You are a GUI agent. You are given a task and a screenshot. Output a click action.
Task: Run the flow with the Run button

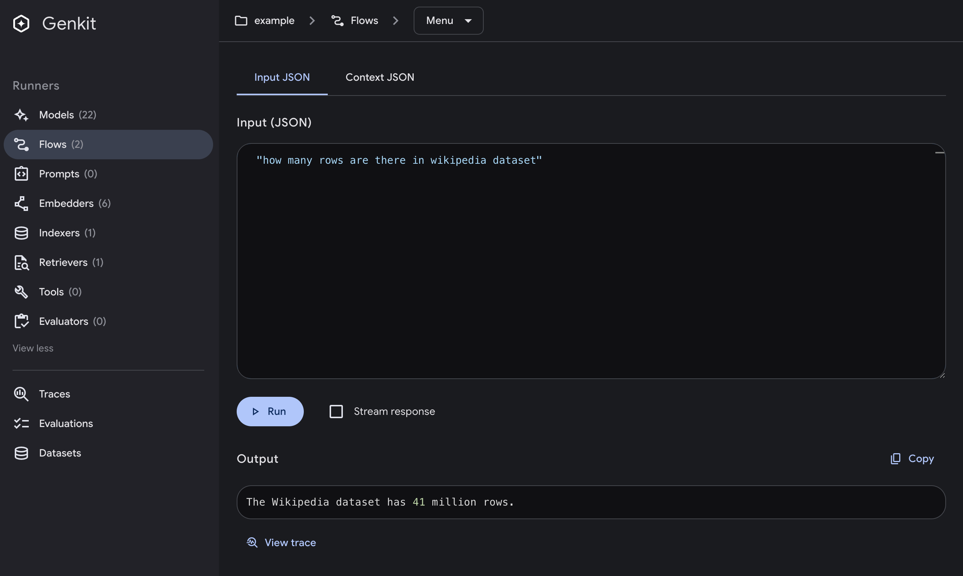(x=270, y=412)
